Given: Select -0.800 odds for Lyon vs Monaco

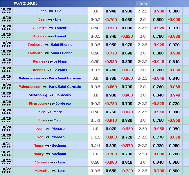Looking at the screenshot, I should pyautogui.click(x=111, y=137).
